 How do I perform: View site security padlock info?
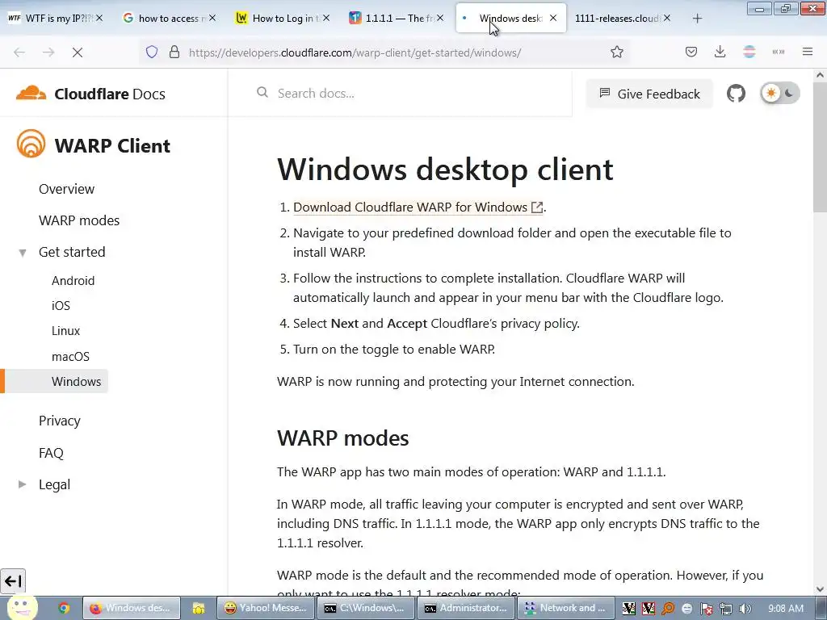[174, 52]
